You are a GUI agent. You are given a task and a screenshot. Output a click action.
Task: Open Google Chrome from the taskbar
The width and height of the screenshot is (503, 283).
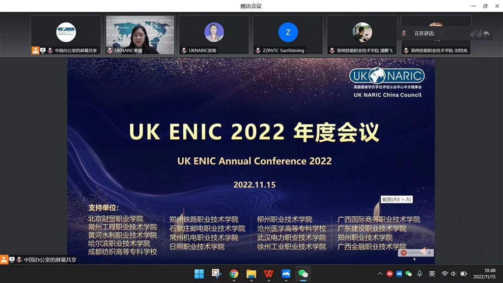click(234, 274)
